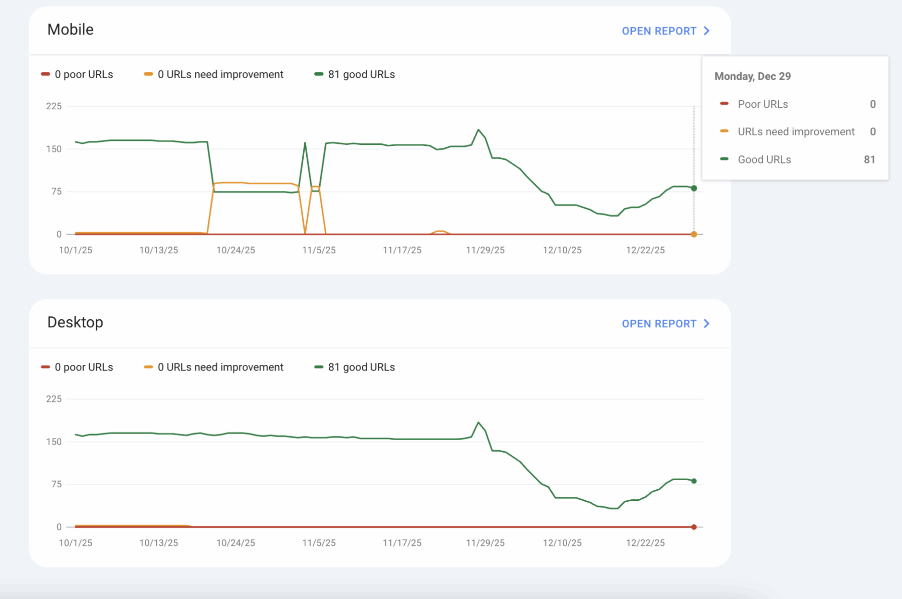Image resolution: width=902 pixels, height=599 pixels.
Task: Click green good URLs marker in Desktop legend
Action: click(x=319, y=367)
